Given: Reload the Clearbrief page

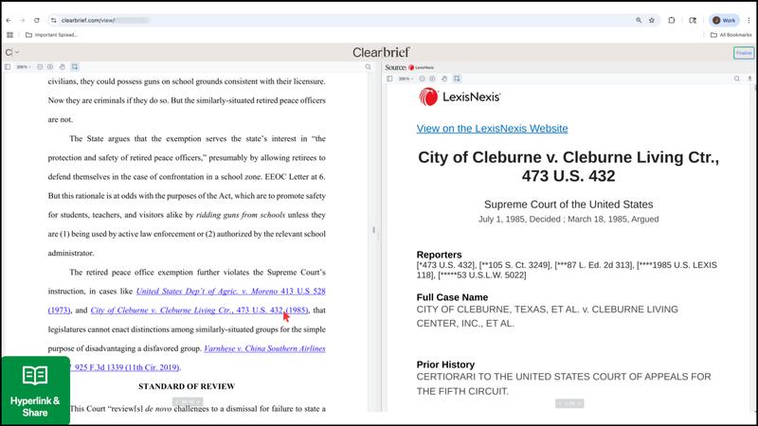Looking at the screenshot, I should (x=37, y=20).
